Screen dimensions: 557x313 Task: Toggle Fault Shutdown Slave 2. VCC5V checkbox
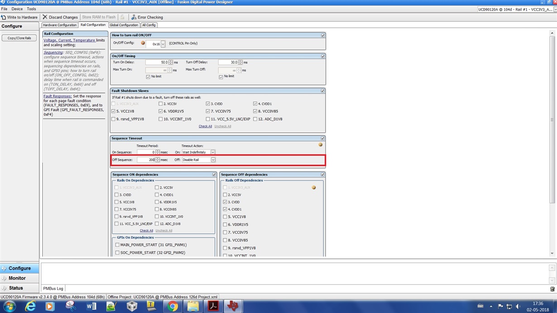[161, 104]
